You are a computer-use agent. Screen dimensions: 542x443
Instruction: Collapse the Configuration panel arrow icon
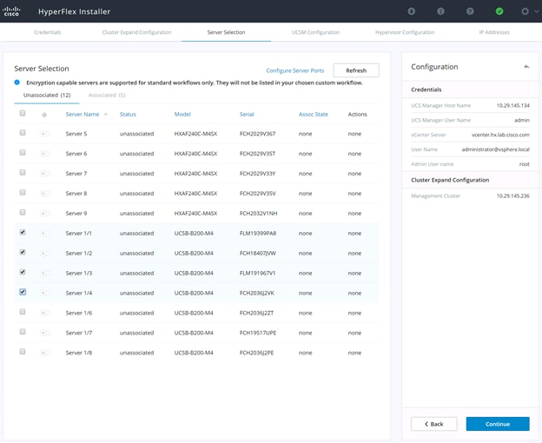(526, 67)
